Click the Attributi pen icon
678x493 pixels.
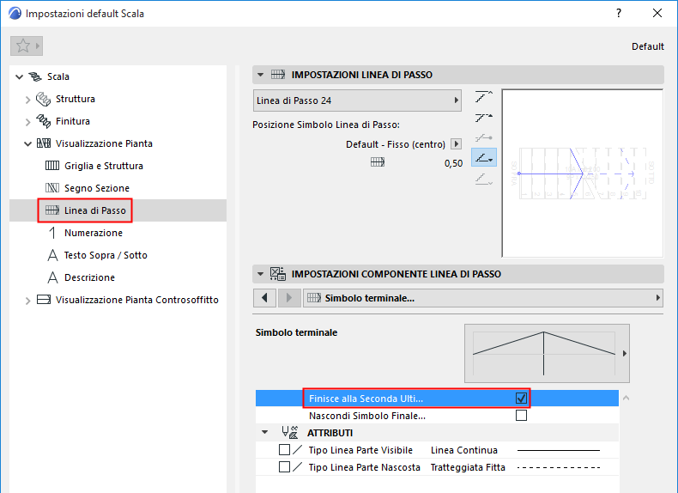290,432
